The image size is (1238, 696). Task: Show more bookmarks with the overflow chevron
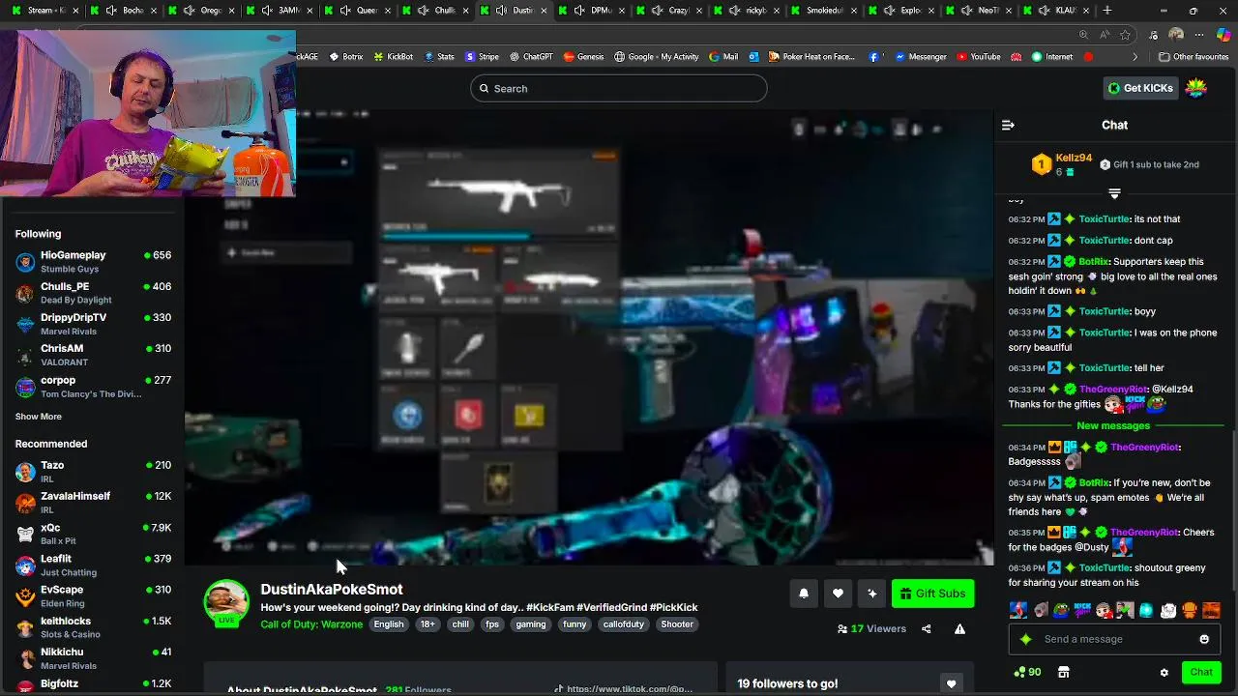tap(1135, 57)
